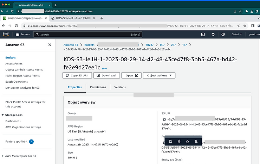Open the Info link beside object name
Viewport: 260px width, 164px height.
coord(104,68)
